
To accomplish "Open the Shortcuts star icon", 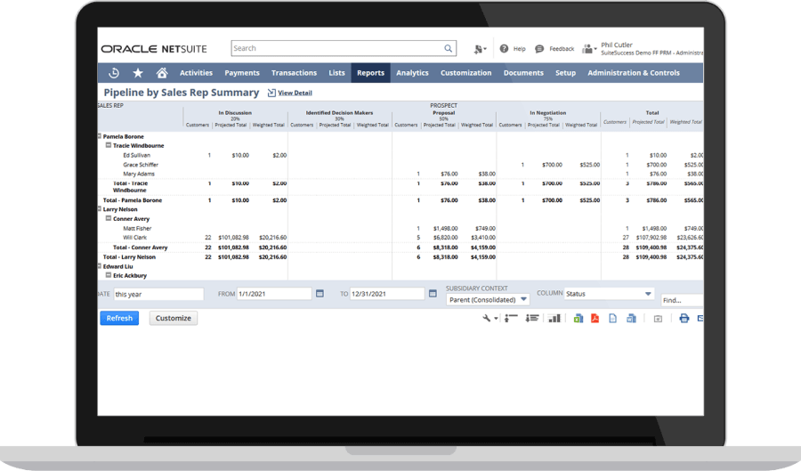I will click(x=138, y=73).
